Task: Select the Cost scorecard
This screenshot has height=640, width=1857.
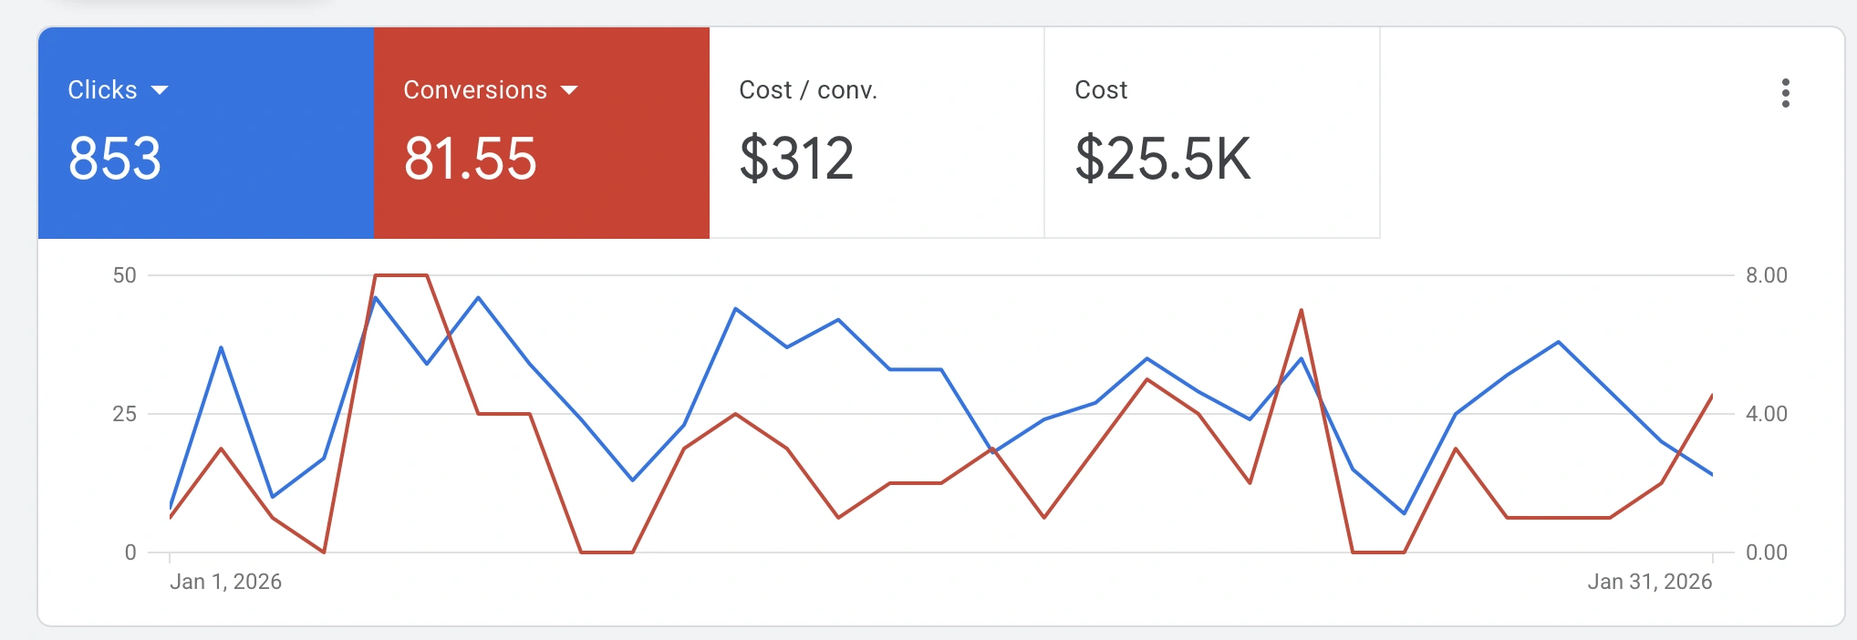Action: pos(1212,133)
